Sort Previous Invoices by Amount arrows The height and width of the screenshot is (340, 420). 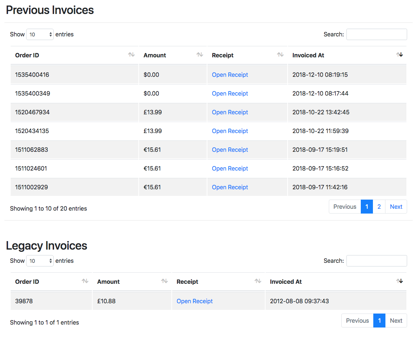[x=200, y=55]
